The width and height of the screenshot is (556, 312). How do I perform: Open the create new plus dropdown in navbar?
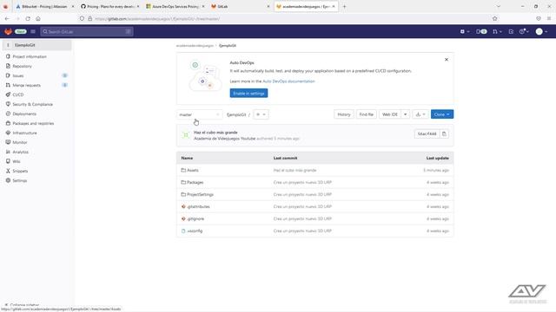click(465, 31)
